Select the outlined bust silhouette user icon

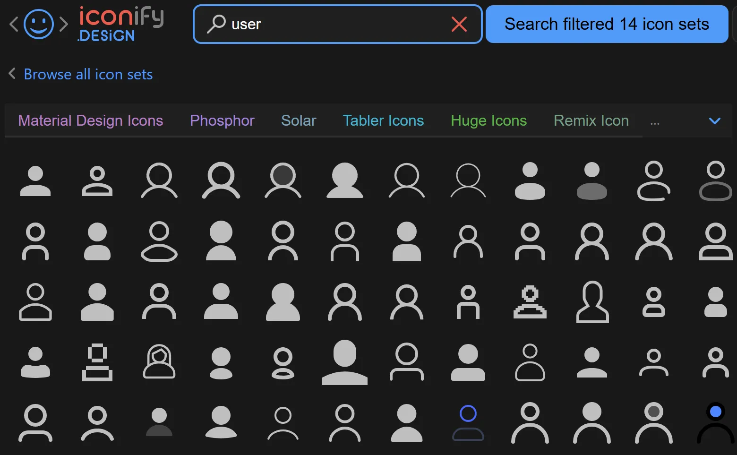tap(592, 302)
